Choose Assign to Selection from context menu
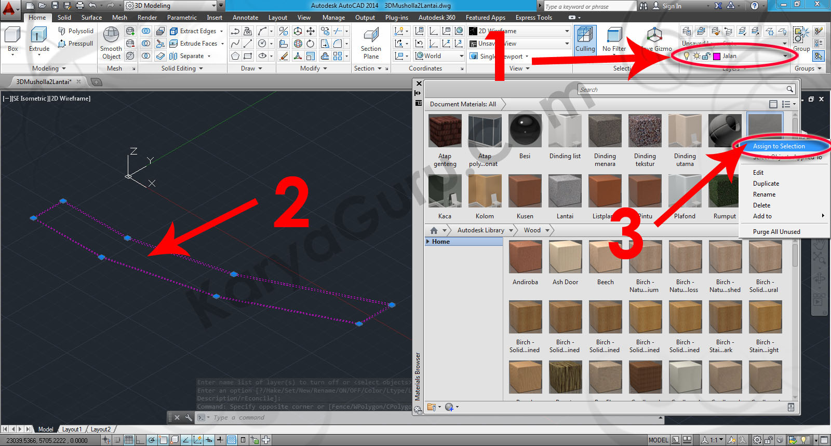The image size is (831, 446). (x=779, y=146)
